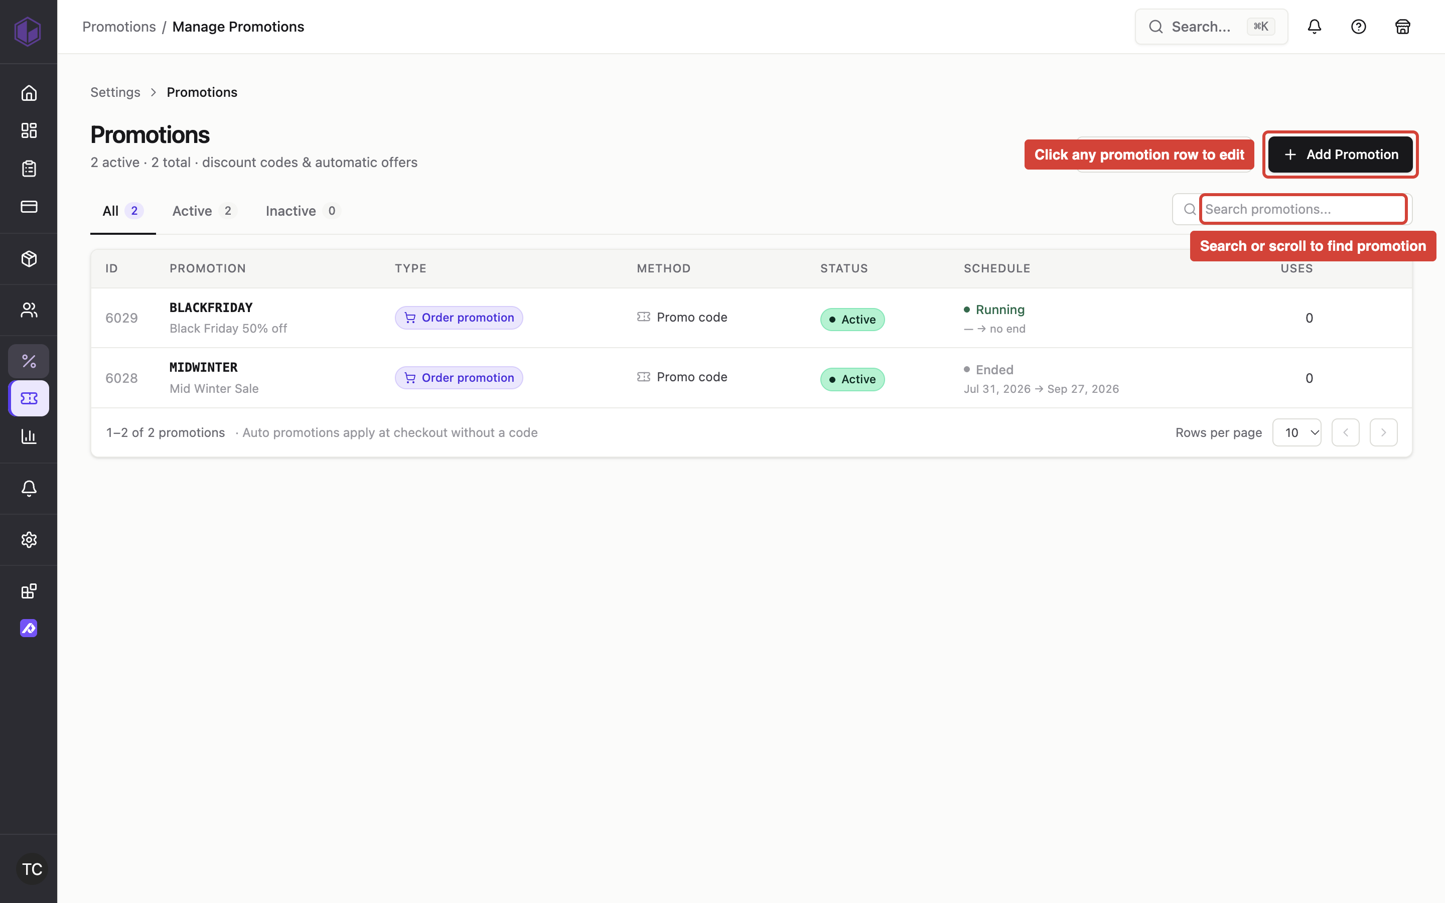Open the TC user avatar
The width and height of the screenshot is (1445, 903).
32,869
